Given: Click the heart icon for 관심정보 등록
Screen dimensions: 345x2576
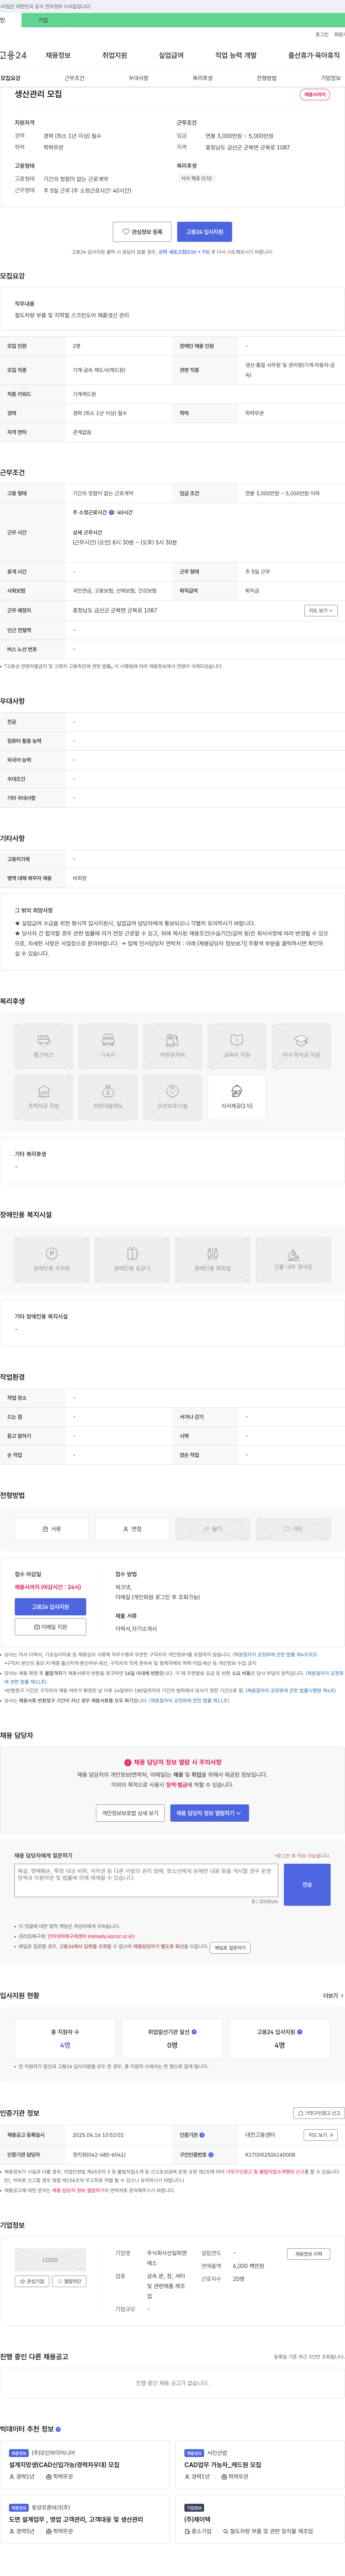Looking at the screenshot, I should (126, 232).
